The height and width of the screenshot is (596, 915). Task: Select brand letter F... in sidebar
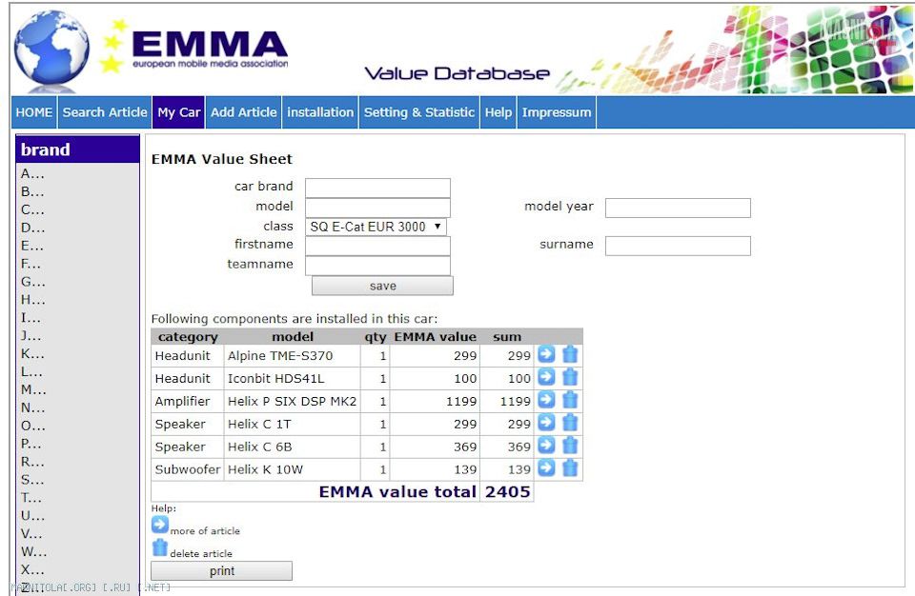pyautogui.click(x=31, y=264)
